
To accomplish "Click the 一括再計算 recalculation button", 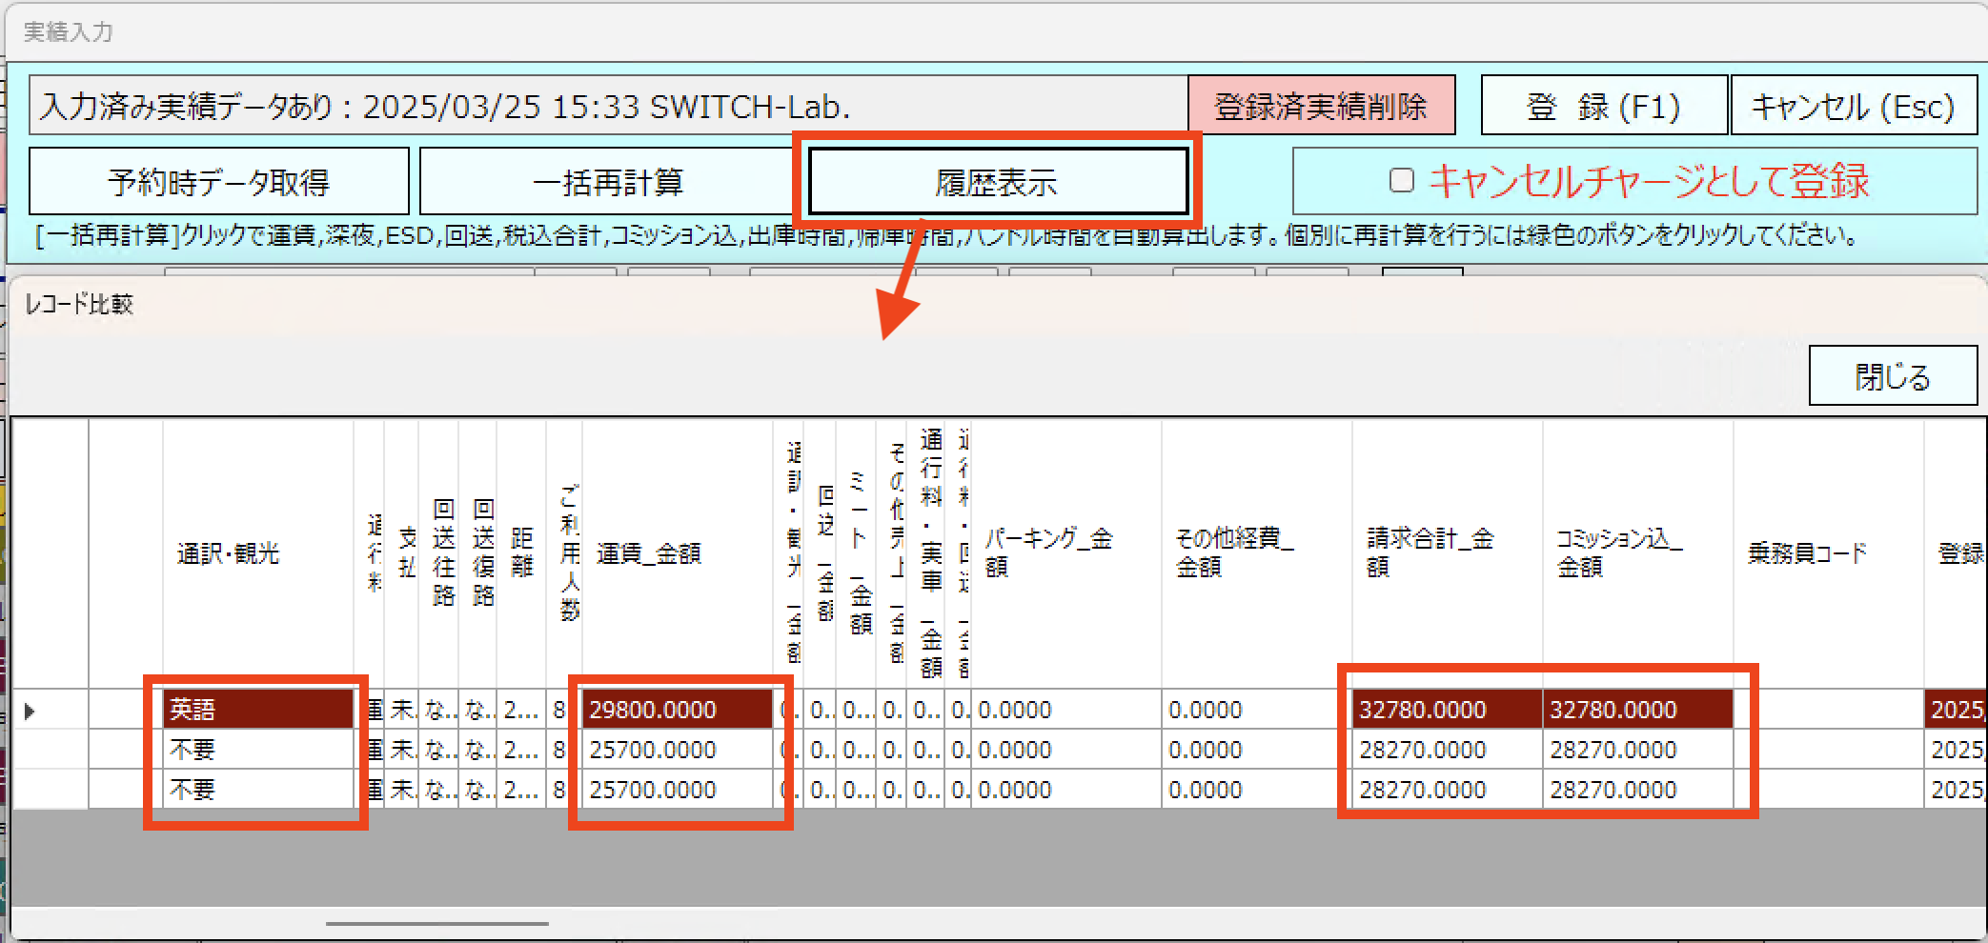I will pos(610,181).
